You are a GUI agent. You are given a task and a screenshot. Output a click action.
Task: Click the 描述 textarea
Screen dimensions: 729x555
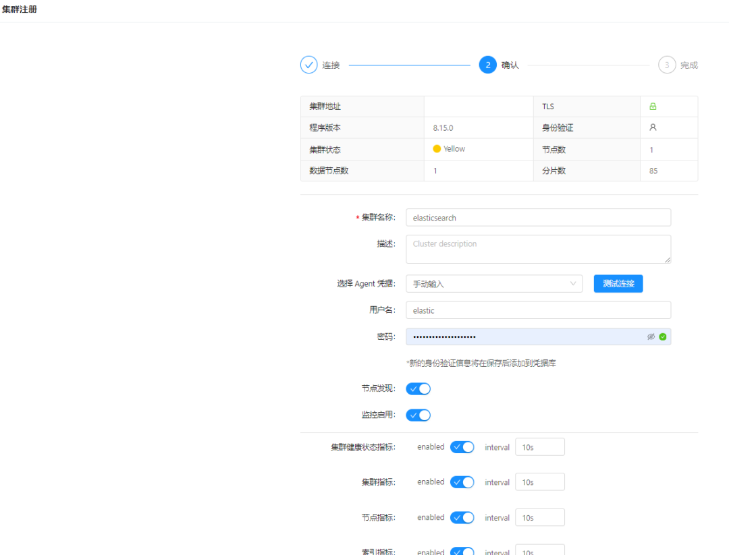[x=539, y=249]
